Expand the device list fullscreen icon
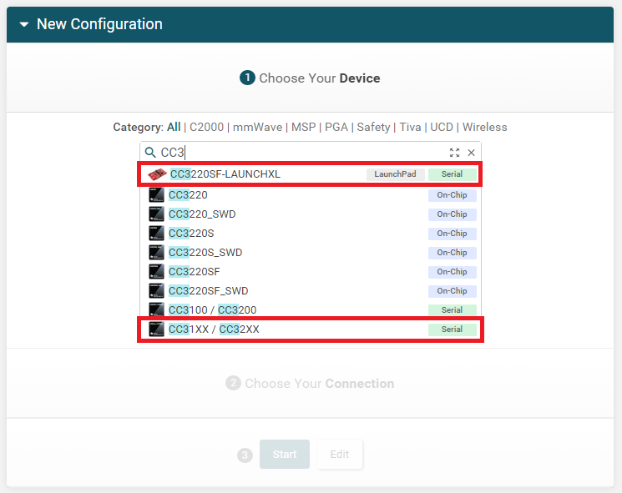This screenshot has width=622, height=493. click(x=454, y=153)
